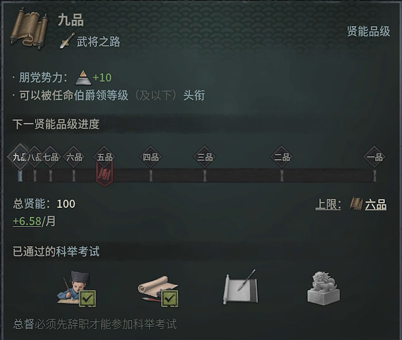Click the 三品 rank marker
The image size is (402, 340).
205,157
